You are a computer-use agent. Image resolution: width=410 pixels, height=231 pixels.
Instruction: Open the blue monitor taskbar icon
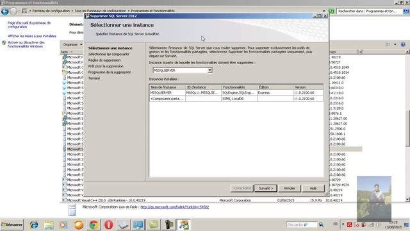tap(138, 225)
